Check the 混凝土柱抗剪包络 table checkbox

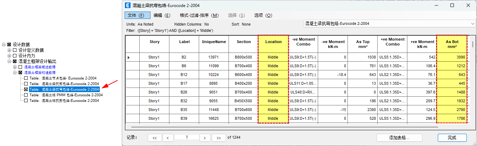pyautogui.click(x=26, y=100)
